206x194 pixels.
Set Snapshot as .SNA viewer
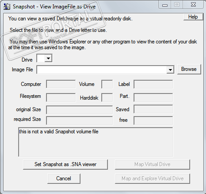pyautogui.click(x=65, y=164)
